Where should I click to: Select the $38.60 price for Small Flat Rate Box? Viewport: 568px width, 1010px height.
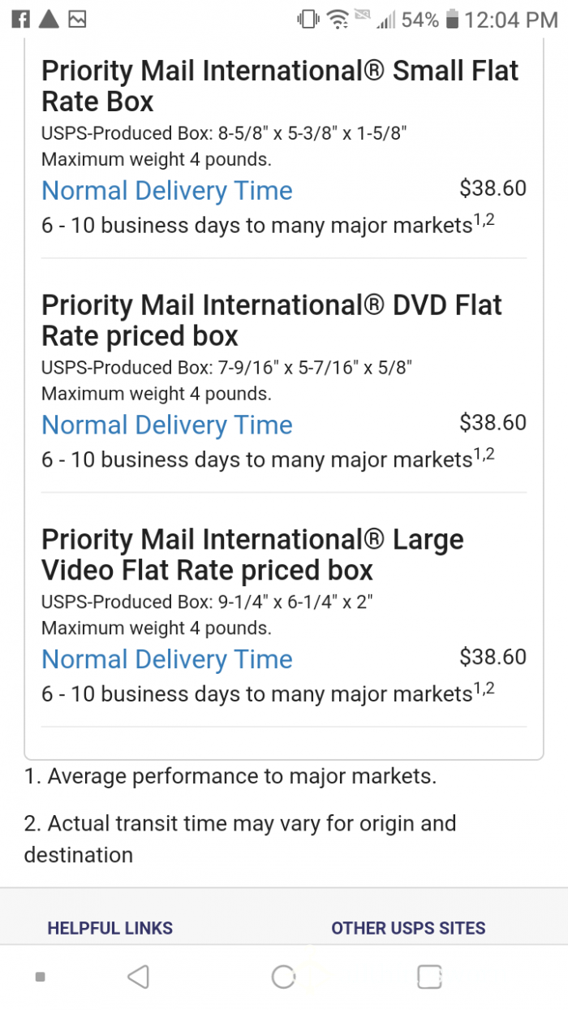pyautogui.click(x=493, y=188)
